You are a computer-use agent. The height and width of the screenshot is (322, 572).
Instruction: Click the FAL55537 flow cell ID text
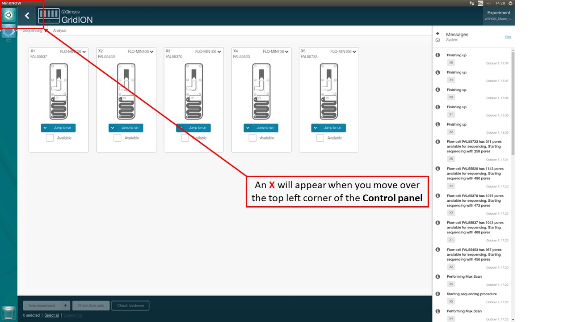[x=39, y=57]
